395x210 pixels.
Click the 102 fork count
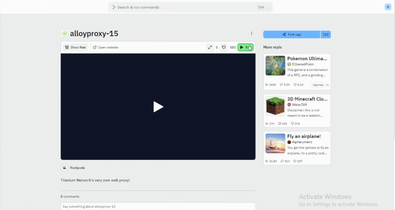pos(326,34)
